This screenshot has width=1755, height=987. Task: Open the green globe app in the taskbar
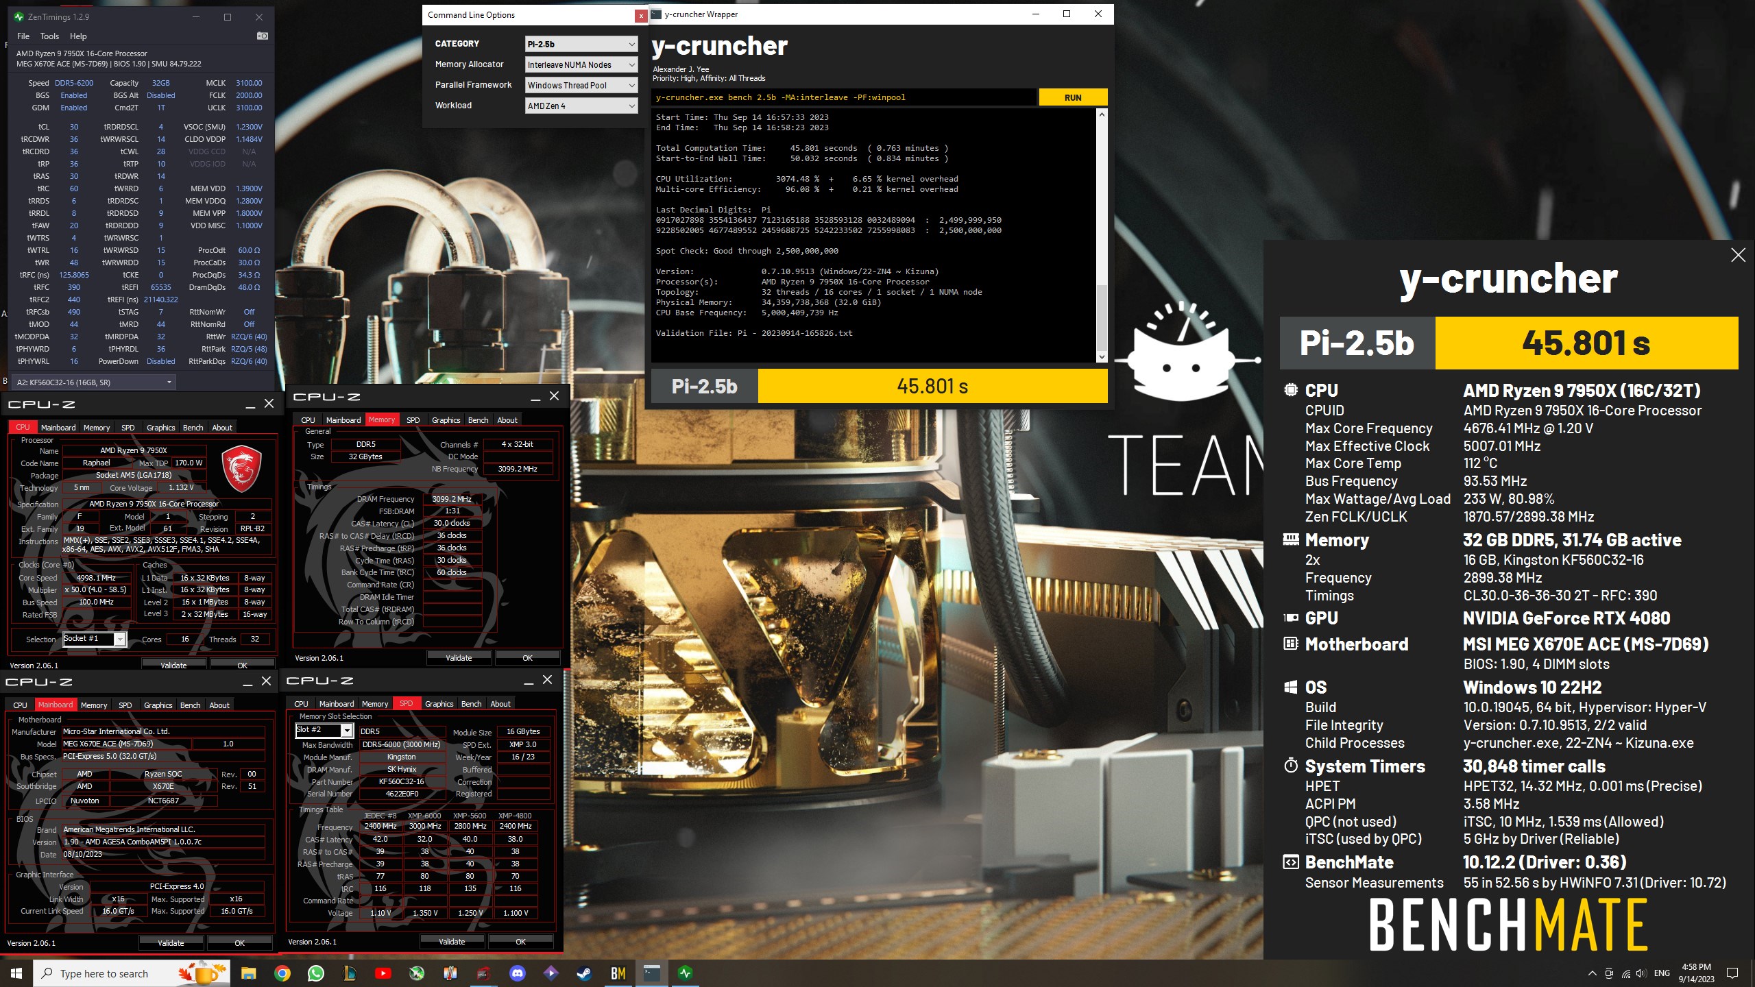tap(417, 973)
